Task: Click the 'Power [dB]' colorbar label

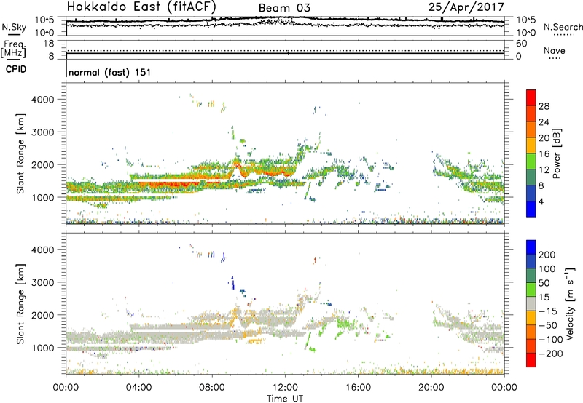Action: (x=557, y=153)
